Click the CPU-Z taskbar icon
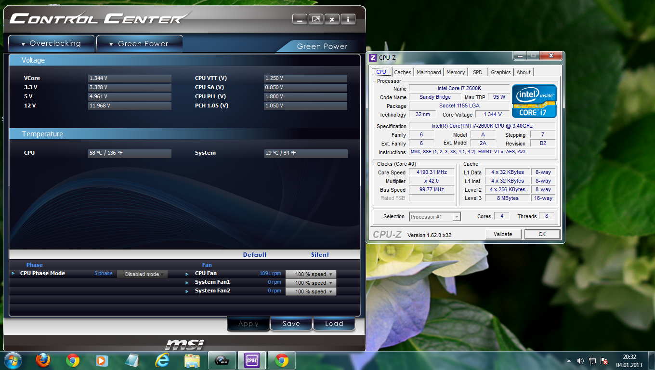655x370 pixels. 252,360
